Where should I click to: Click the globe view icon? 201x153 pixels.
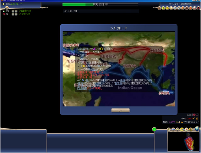[197, 129]
